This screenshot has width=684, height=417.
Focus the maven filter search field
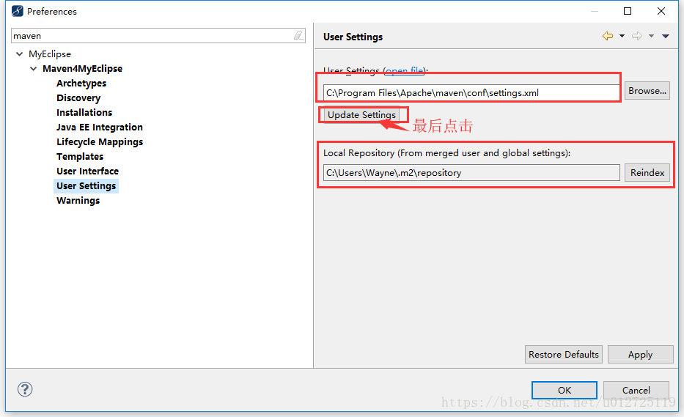coord(152,36)
